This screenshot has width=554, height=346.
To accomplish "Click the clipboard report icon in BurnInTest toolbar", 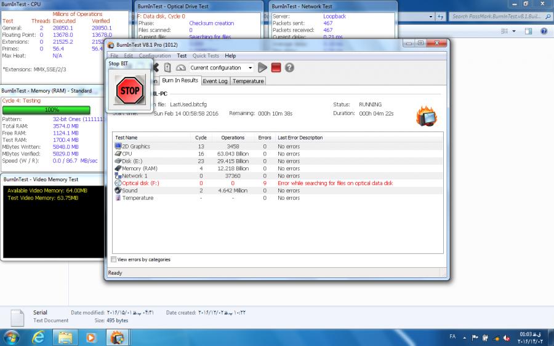I will point(167,68).
